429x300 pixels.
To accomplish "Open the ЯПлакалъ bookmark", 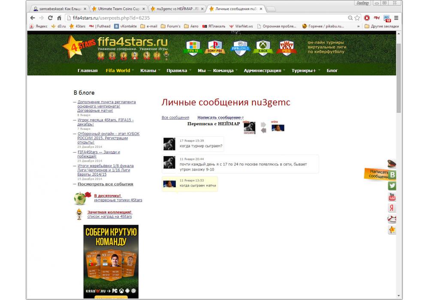I will [x=214, y=26].
